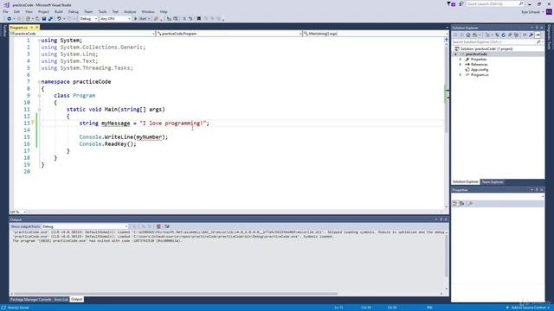This screenshot has height=311, width=554.
Task: Click Collapse All icon in Solution Explorer
Action: [510, 35]
